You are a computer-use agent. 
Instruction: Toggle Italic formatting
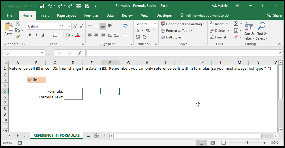coord(36,35)
